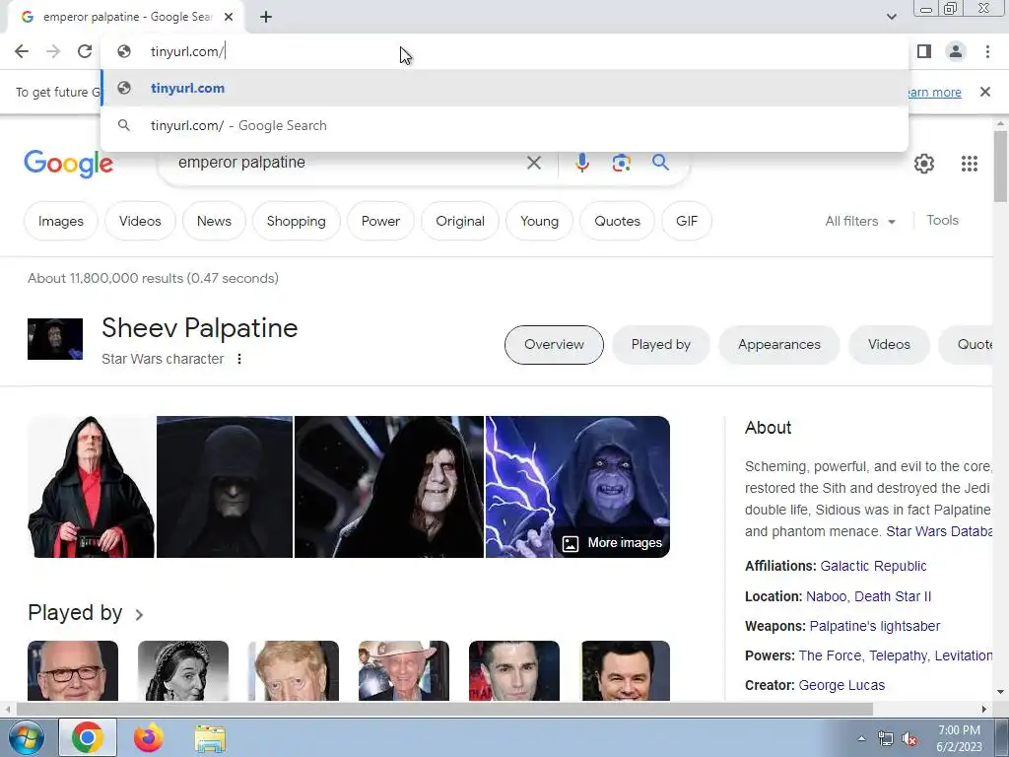Select the tinyurl.com autocomplete suggestion
Image resolution: width=1009 pixels, height=757 pixels.
tap(504, 88)
